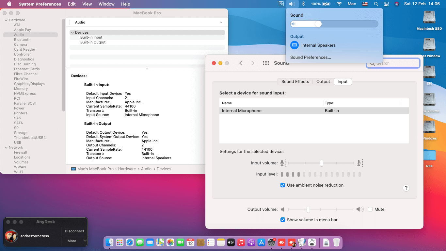Select Bluetooth in hardware sidebar
Viewport: 446px width, 251px height.
pos(22,40)
